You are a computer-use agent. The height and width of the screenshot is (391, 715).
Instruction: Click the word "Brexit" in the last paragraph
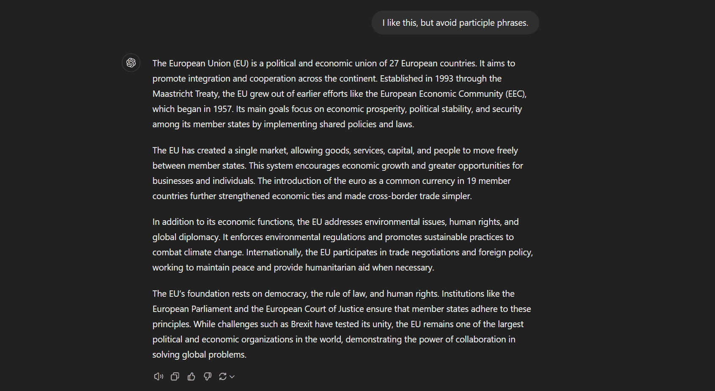pyautogui.click(x=301, y=324)
